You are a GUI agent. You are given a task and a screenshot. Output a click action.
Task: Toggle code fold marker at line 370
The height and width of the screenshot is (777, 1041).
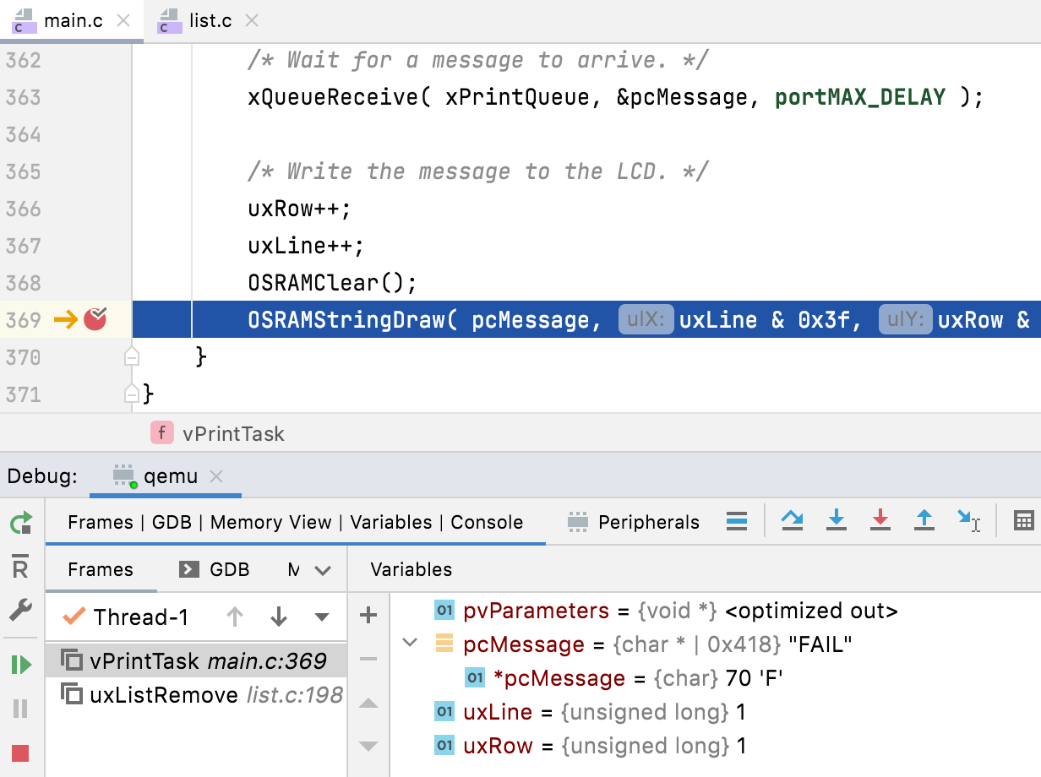point(132,357)
